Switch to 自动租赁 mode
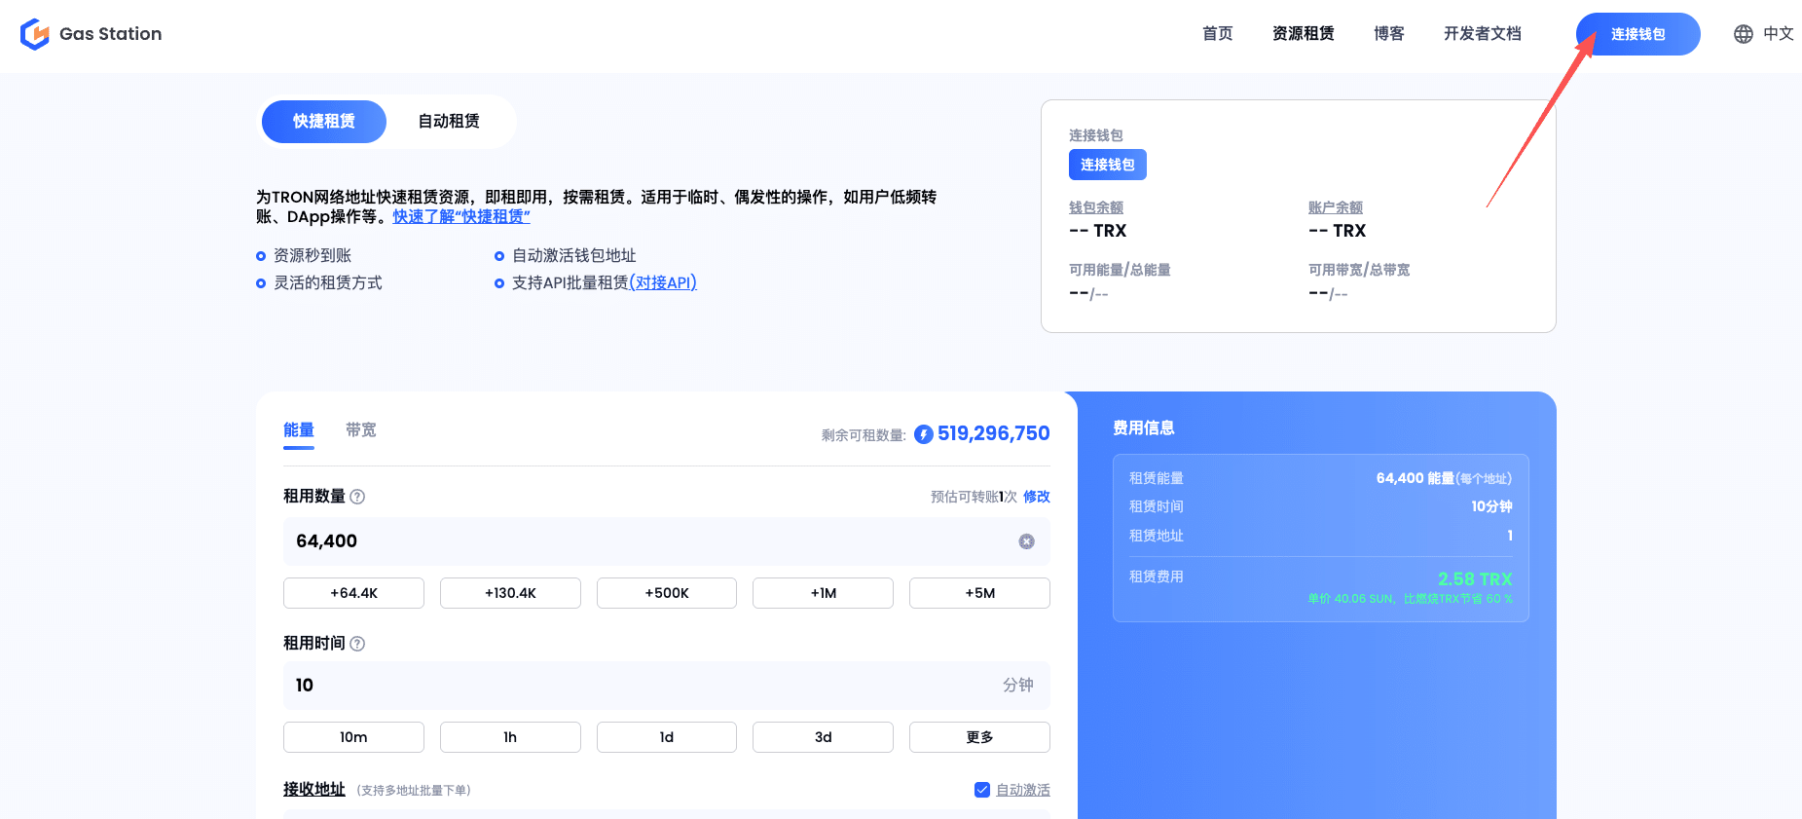1802x819 pixels. point(449,122)
